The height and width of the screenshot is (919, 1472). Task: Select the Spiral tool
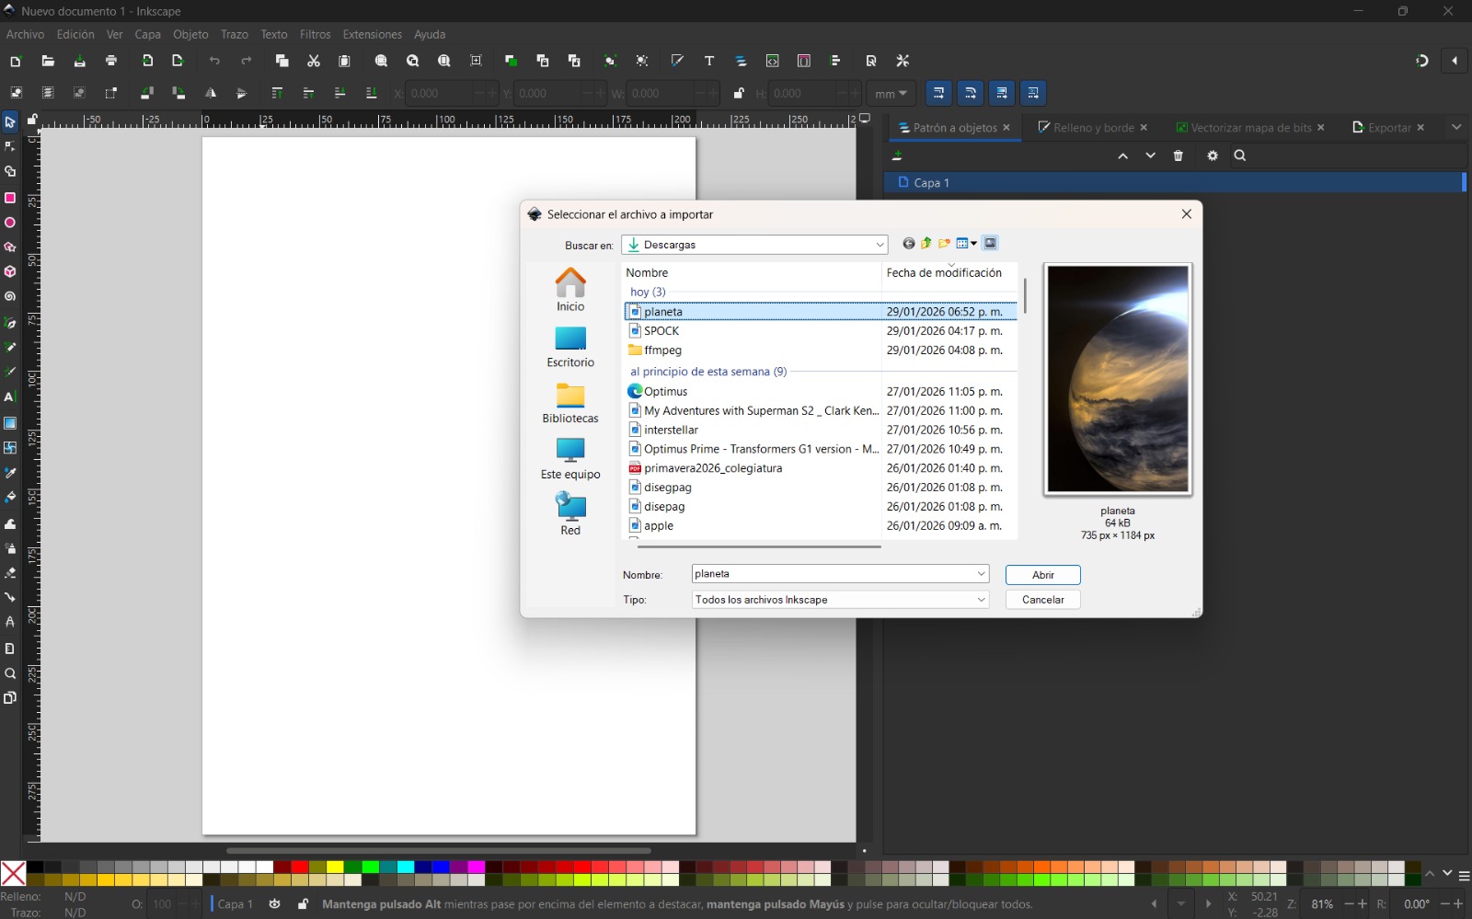click(x=10, y=296)
